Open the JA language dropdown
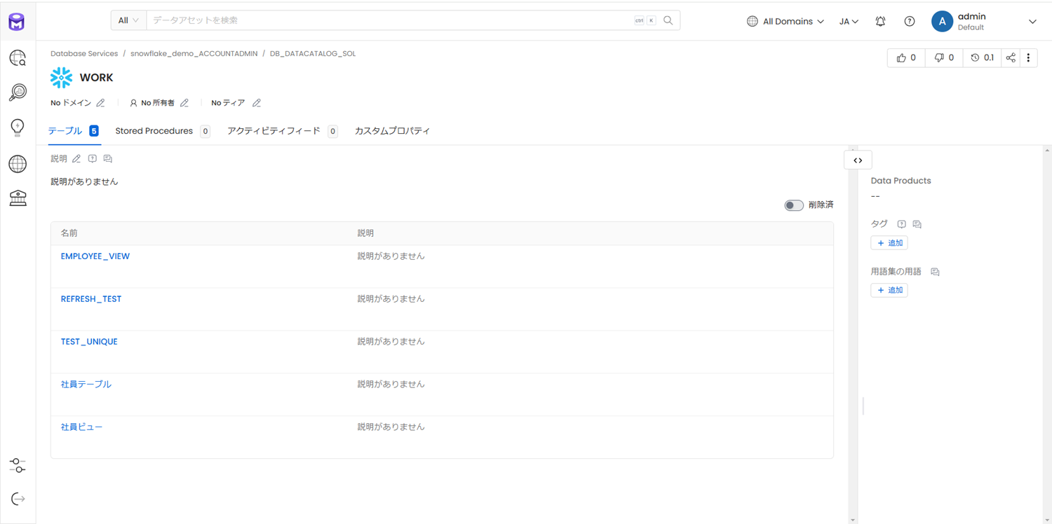 (849, 22)
